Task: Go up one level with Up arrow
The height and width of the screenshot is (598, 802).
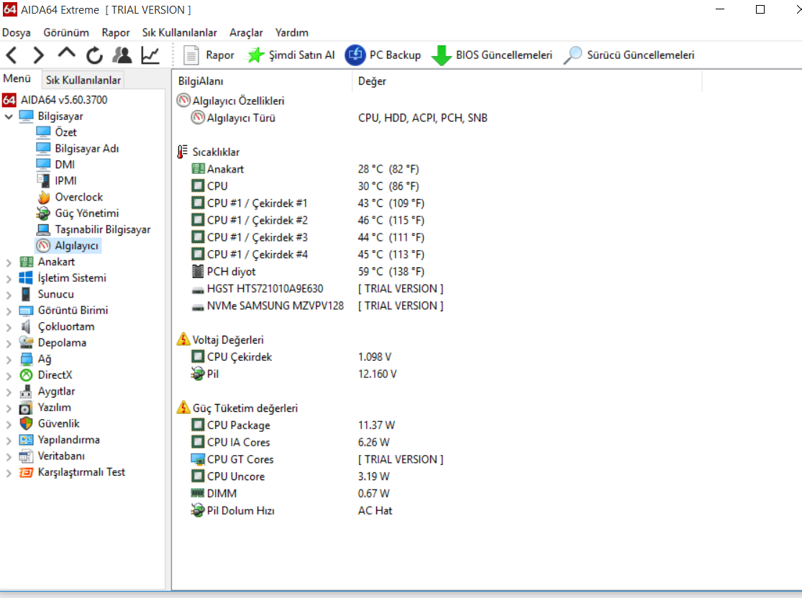Action: (x=66, y=54)
